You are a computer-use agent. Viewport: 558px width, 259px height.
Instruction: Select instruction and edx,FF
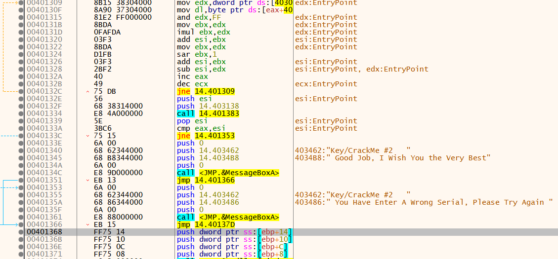[x=199, y=17]
